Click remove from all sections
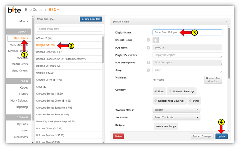The height and width of the screenshot is (149, 240). (x=213, y=79)
